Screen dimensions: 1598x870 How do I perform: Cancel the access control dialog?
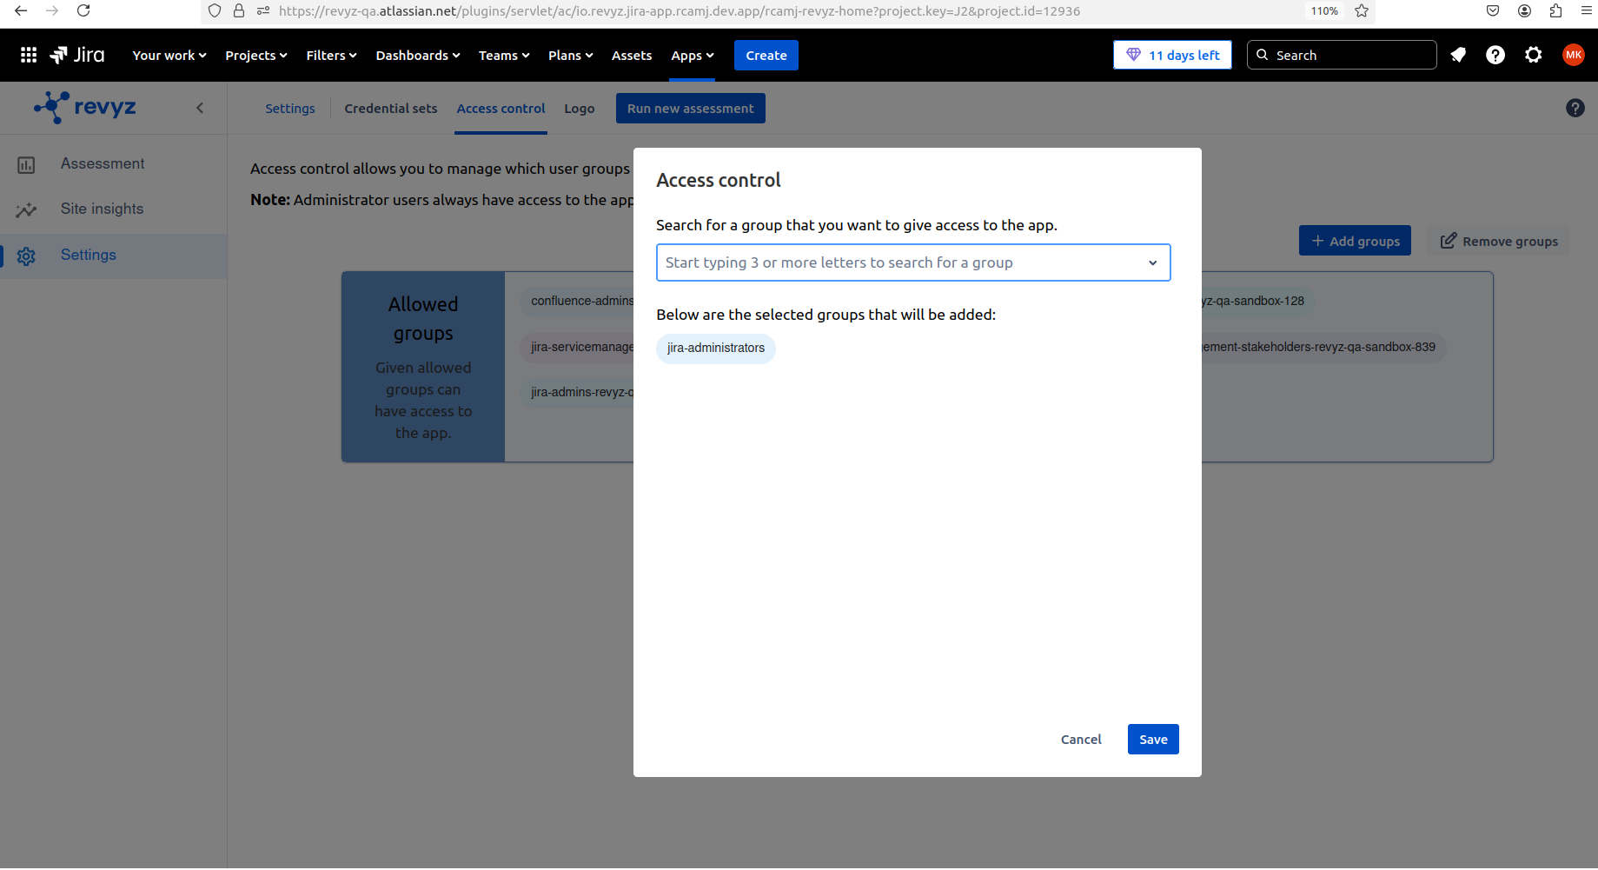pyautogui.click(x=1081, y=740)
